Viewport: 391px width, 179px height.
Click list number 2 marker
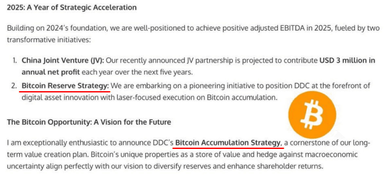point(15,86)
